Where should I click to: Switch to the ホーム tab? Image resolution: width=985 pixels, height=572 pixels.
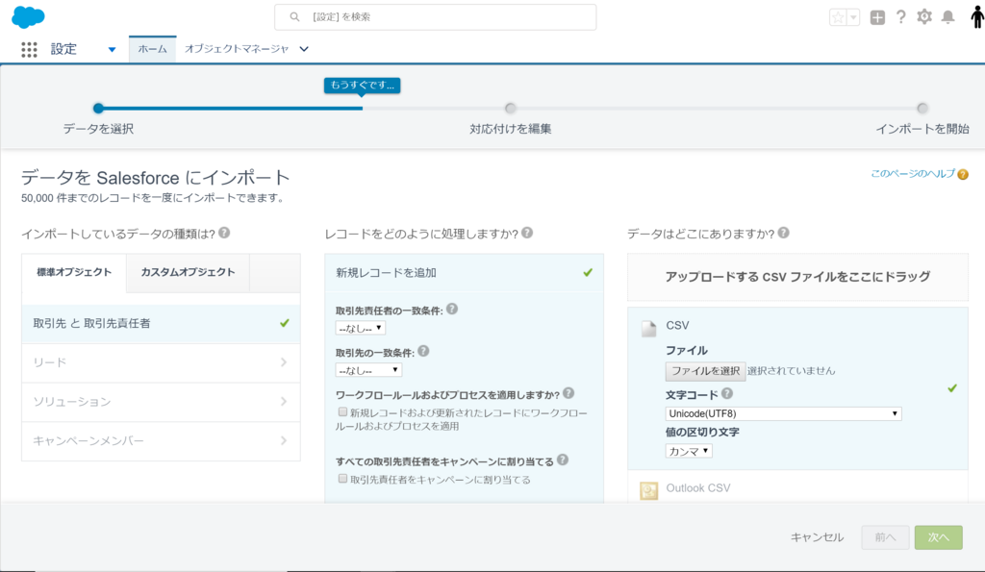(153, 49)
